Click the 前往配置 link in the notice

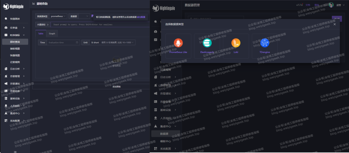141,17
